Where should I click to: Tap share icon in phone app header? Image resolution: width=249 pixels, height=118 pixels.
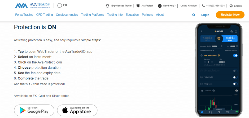[x=236, y=31]
